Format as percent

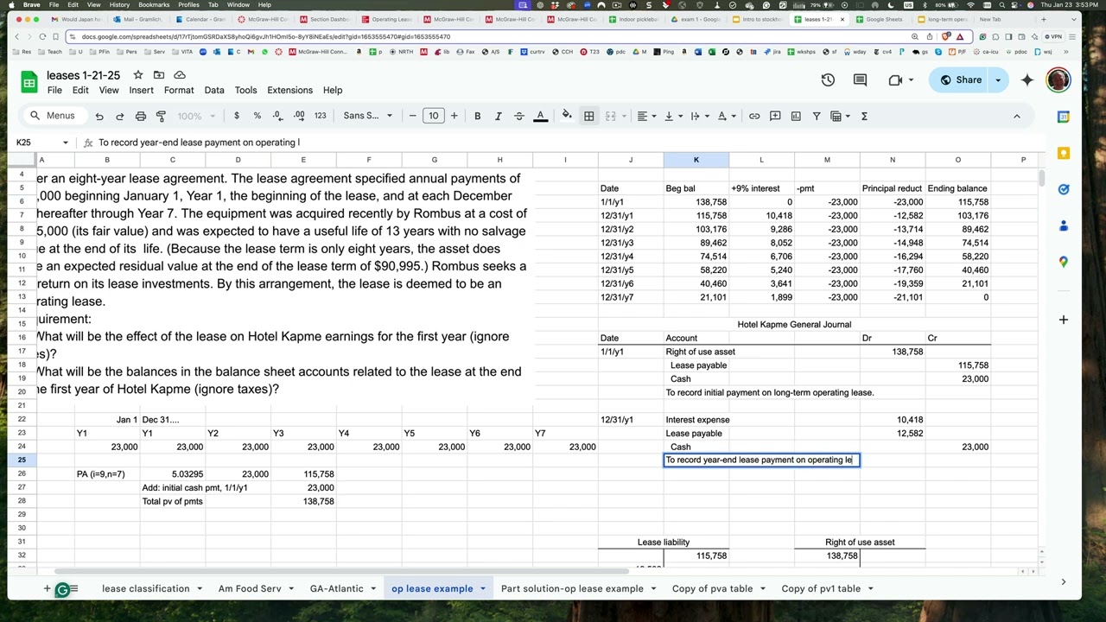257,116
